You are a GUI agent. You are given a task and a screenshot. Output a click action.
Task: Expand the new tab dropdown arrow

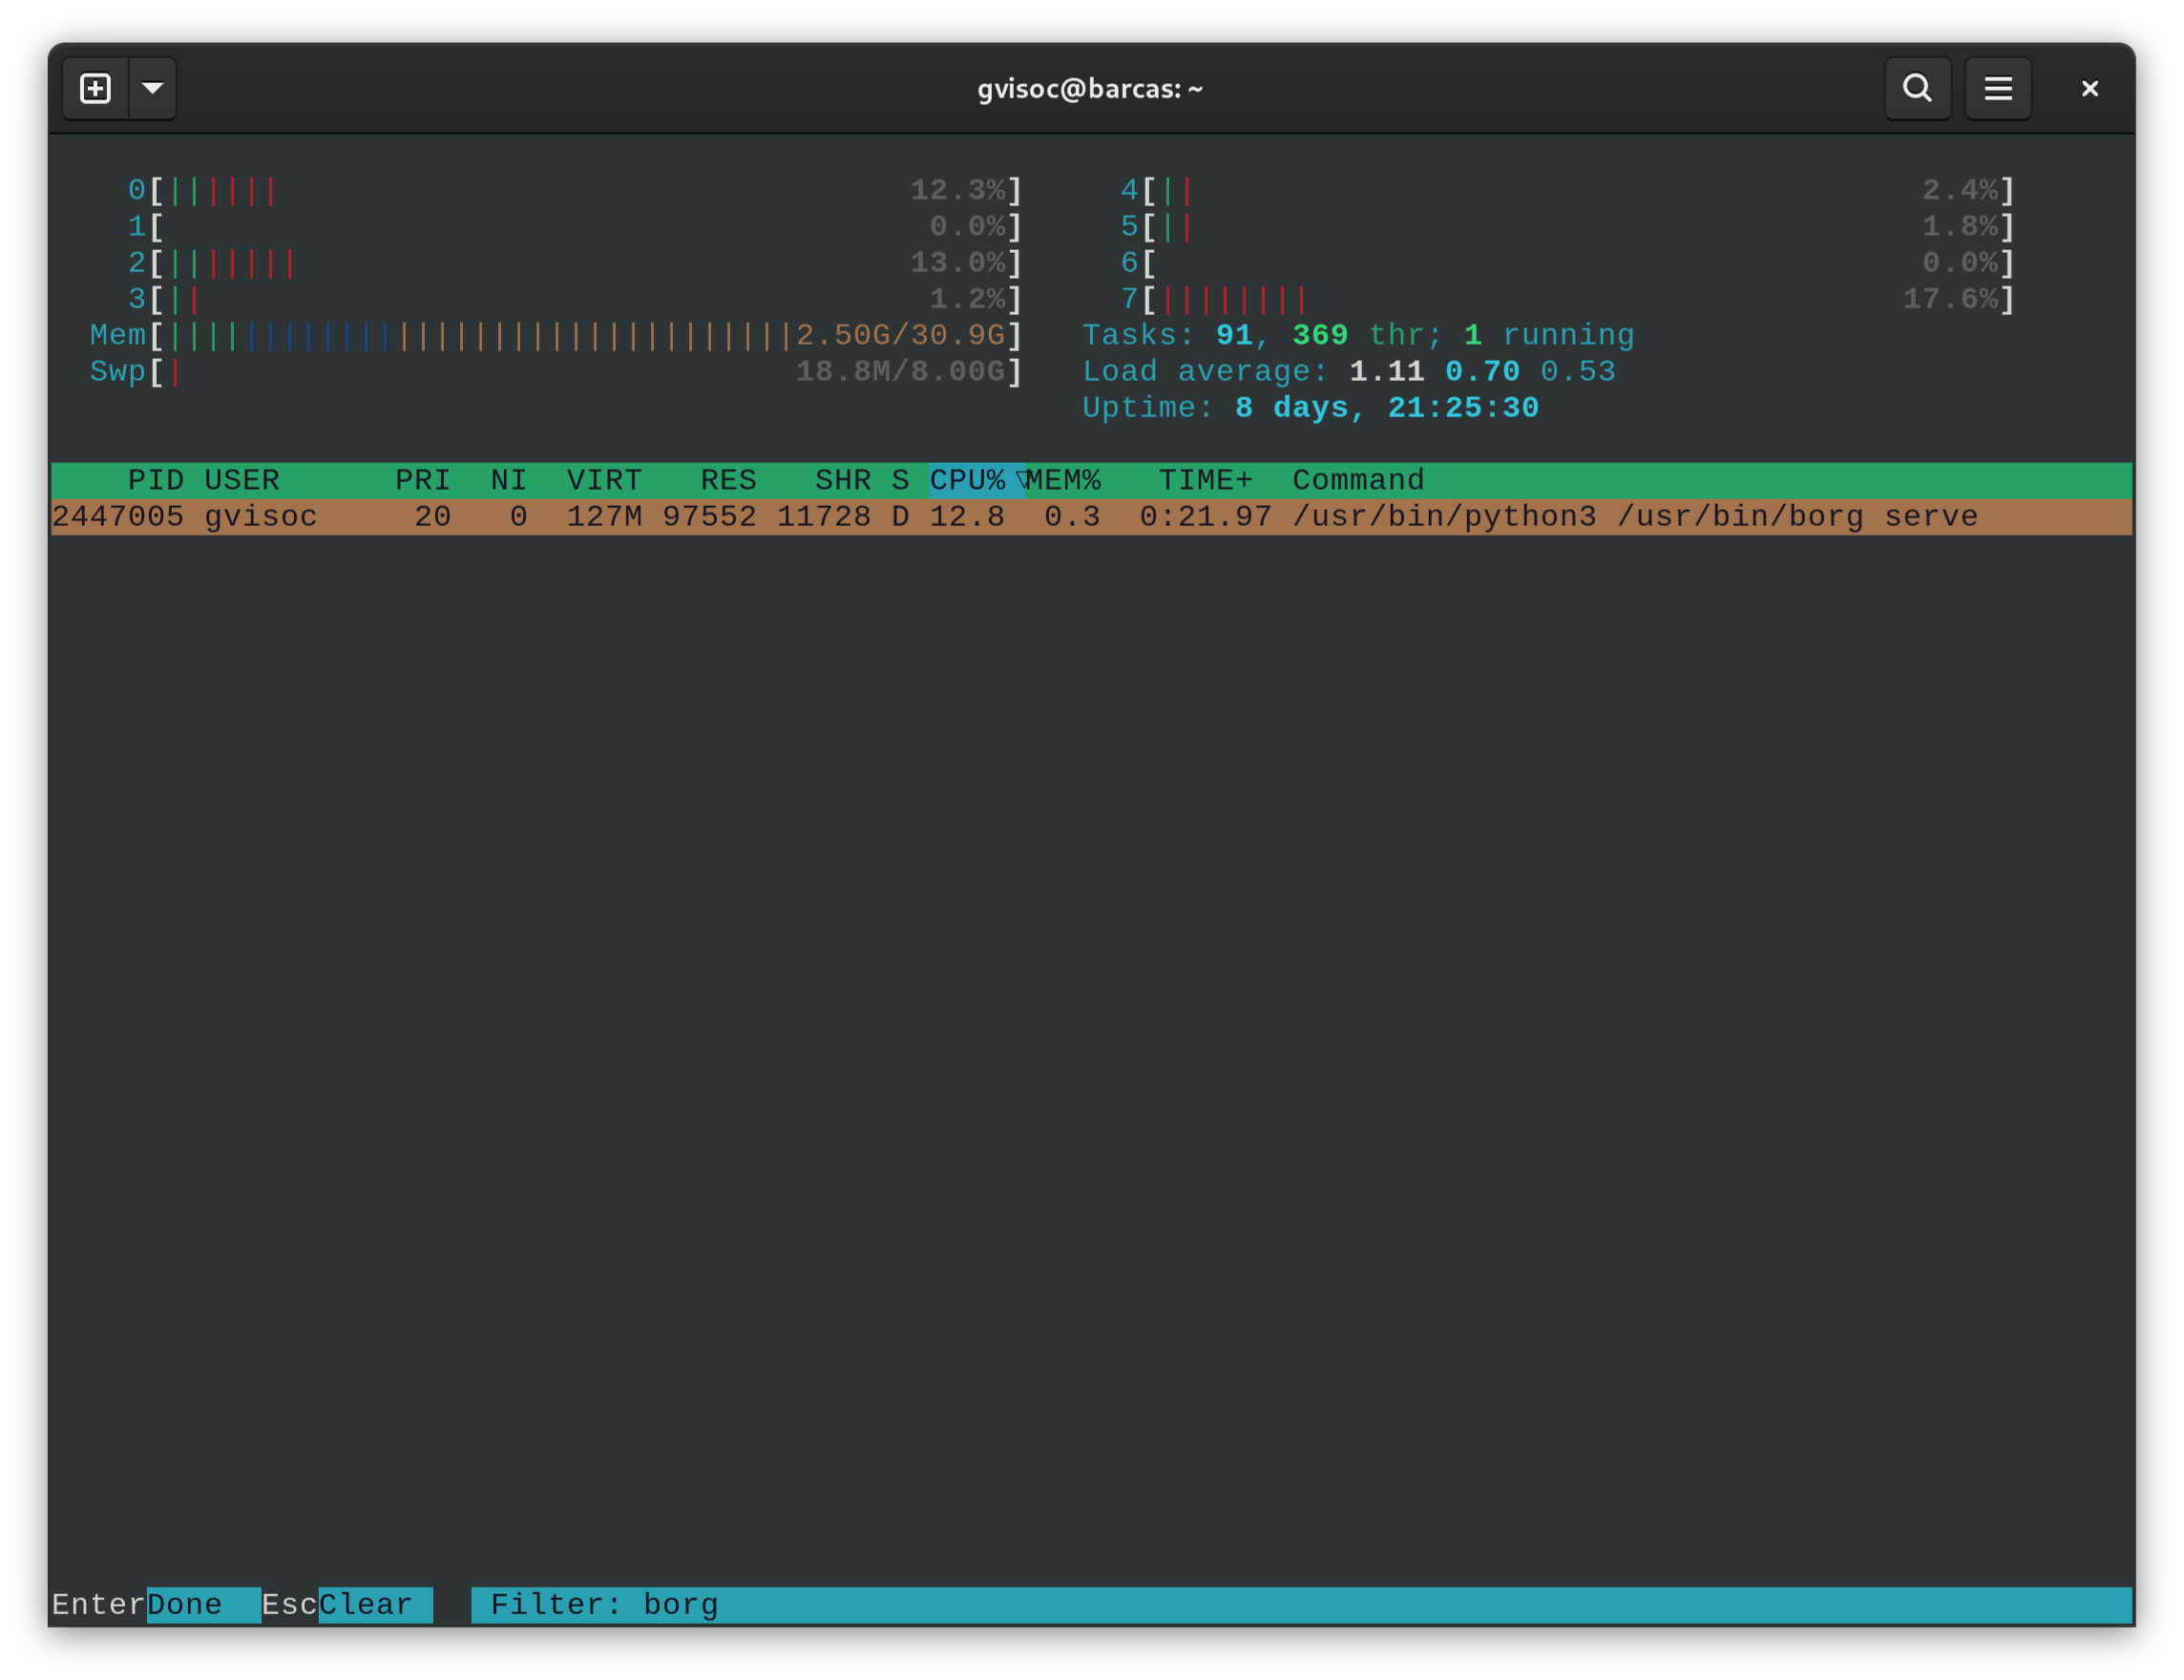coord(153,89)
